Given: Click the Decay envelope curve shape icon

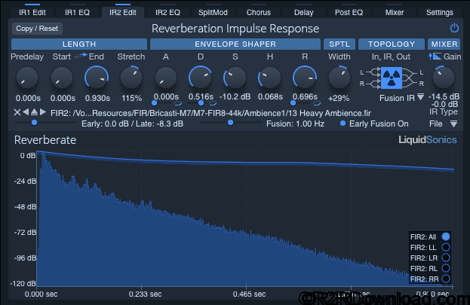Looking at the screenshot, I should click(x=213, y=103).
